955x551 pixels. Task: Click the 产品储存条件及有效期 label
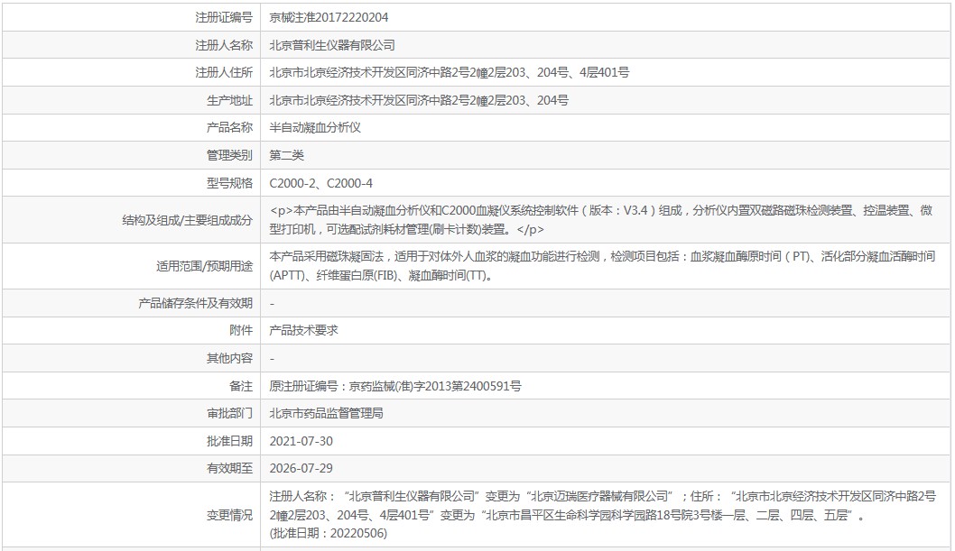click(x=195, y=303)
